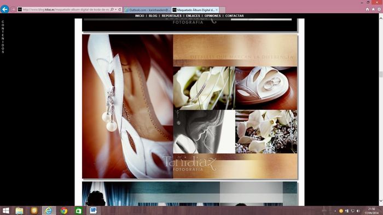Click Internet Explorer taskbar icon
383x215 pixels.
[x=48, y=211]
